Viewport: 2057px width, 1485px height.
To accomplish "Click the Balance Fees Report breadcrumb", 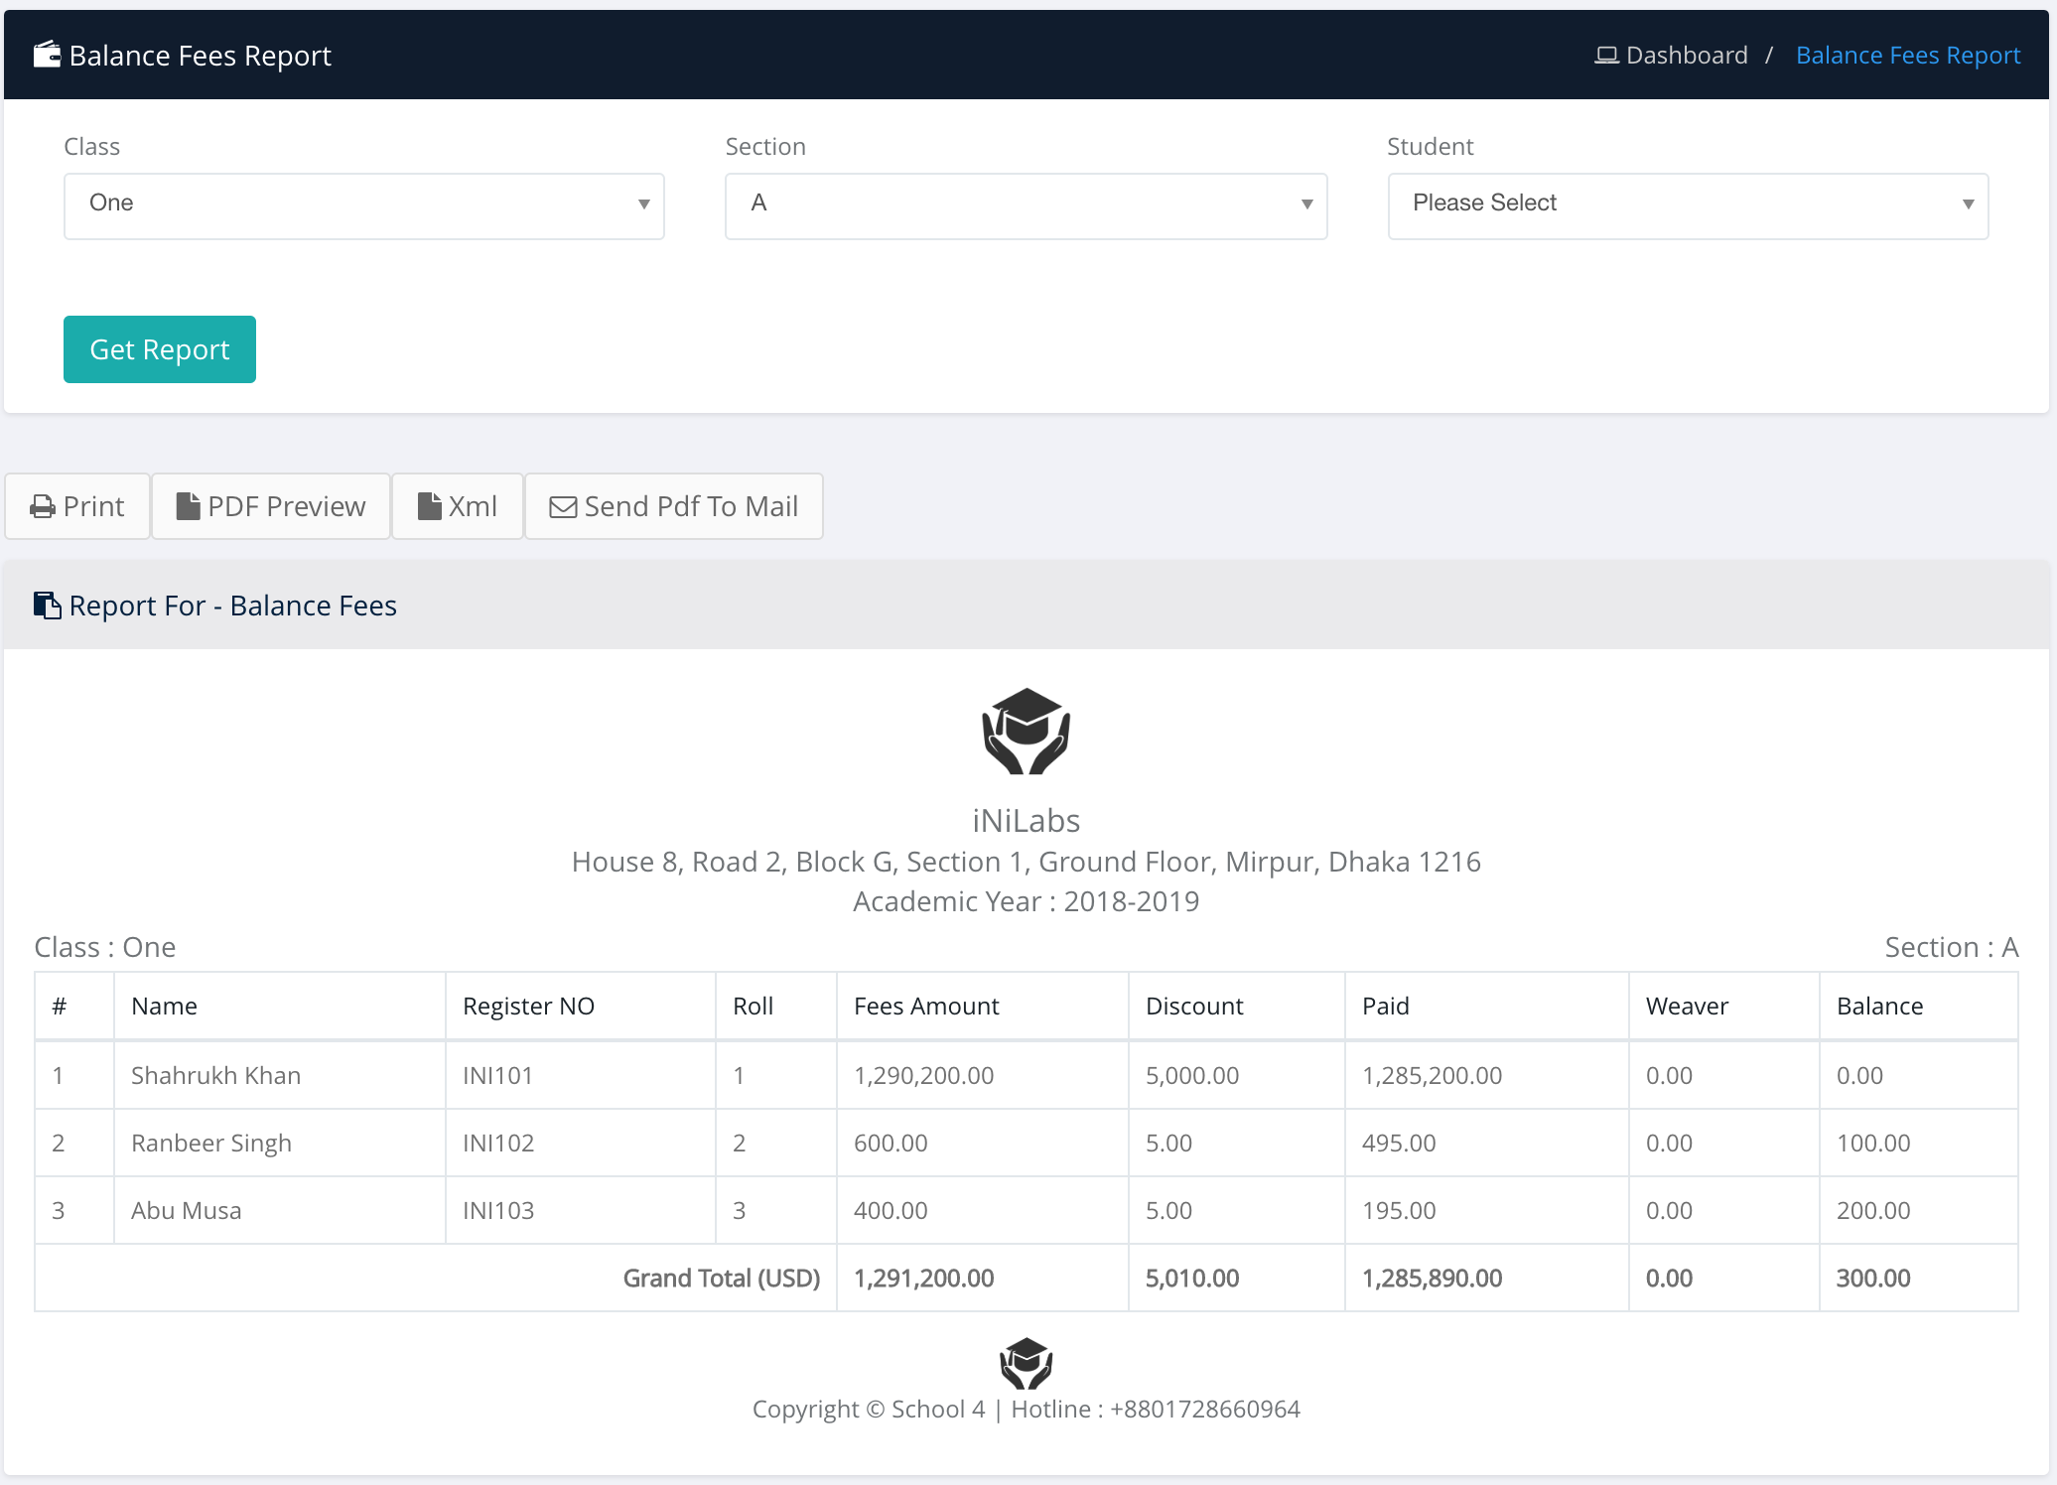I will (1907, 56).
